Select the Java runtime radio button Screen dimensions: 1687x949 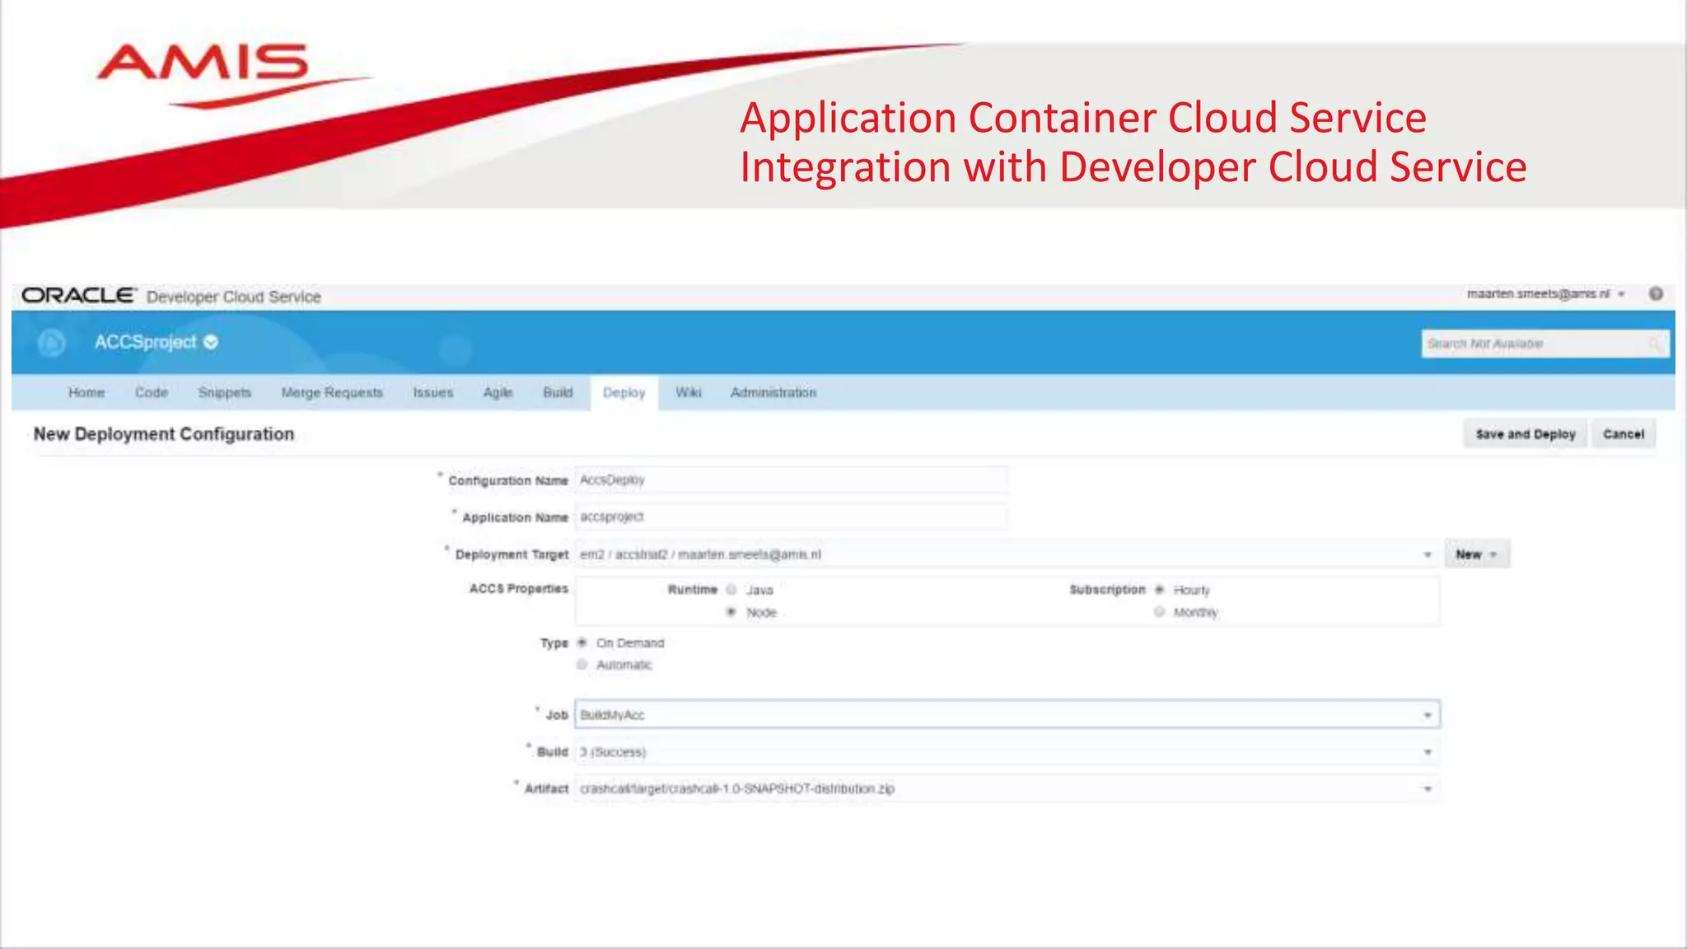coord(731,590)
